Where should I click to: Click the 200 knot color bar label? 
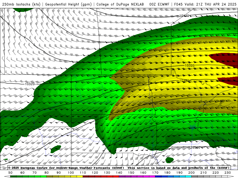[191, 173]
